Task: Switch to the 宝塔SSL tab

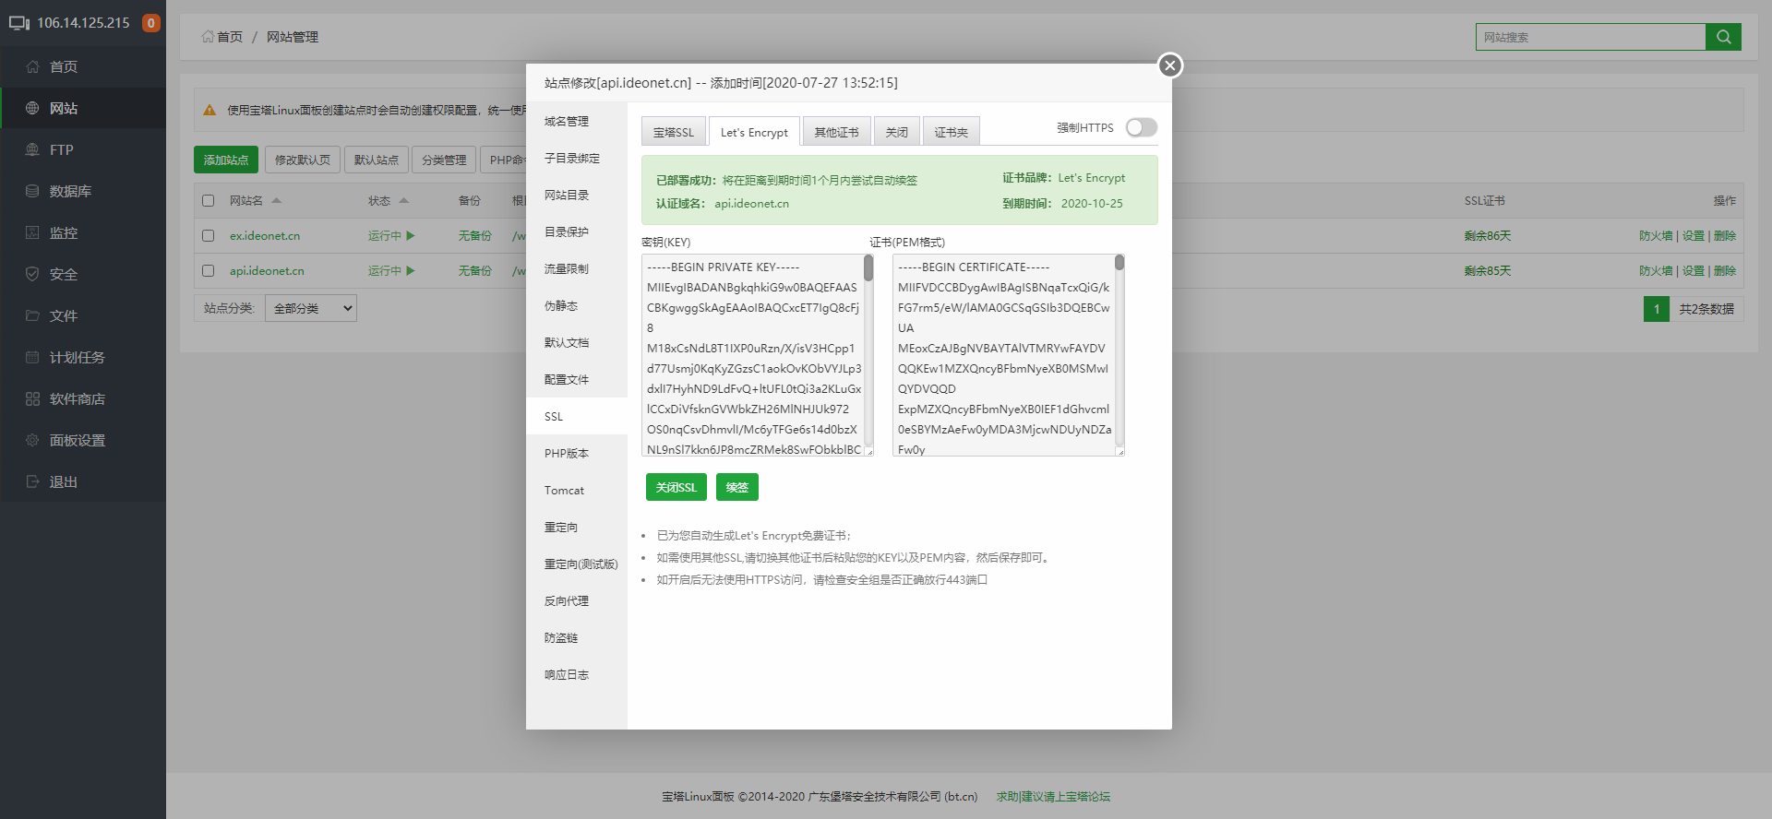Action: [674, 132]
